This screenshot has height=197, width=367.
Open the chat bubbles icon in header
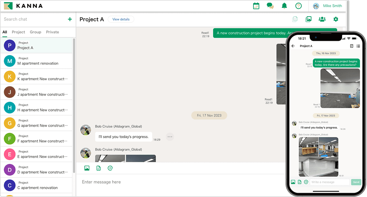pos(270,6)
